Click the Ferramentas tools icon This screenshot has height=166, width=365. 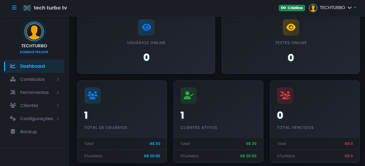tap(13, 92)
